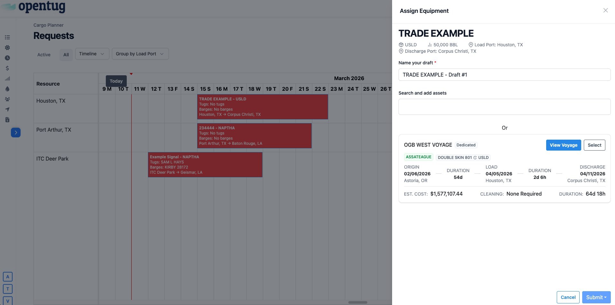Viewport: 615px width, 305px height.
Task: Expand the sidebar with blue chevron button
Action: tap(16, 133)
